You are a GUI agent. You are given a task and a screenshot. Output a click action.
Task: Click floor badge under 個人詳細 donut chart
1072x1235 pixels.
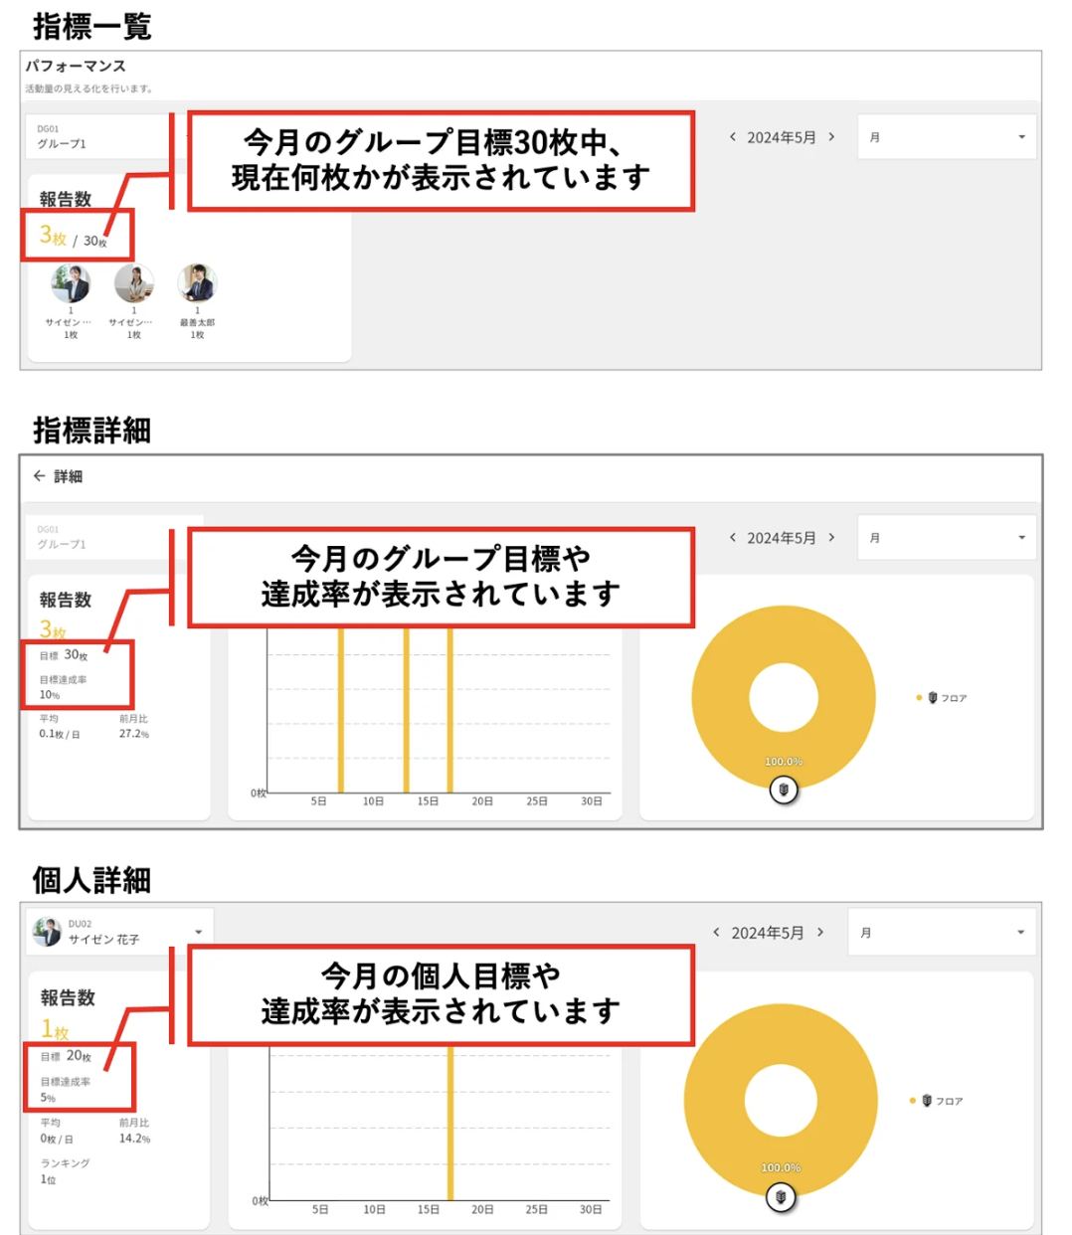pos(781,1197)
